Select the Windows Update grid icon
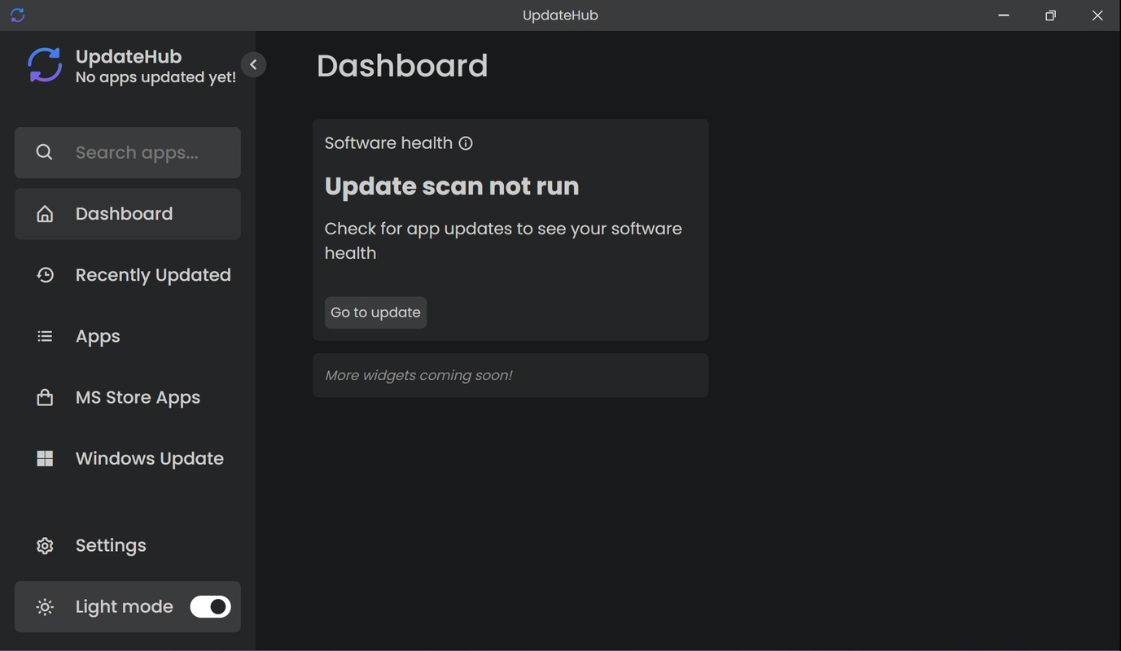This screenshot has width=1121, height=651. pos(44,457)
